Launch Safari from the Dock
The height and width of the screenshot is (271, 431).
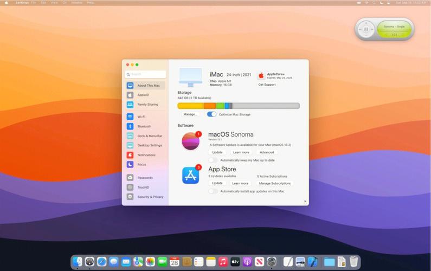(101, 262)
